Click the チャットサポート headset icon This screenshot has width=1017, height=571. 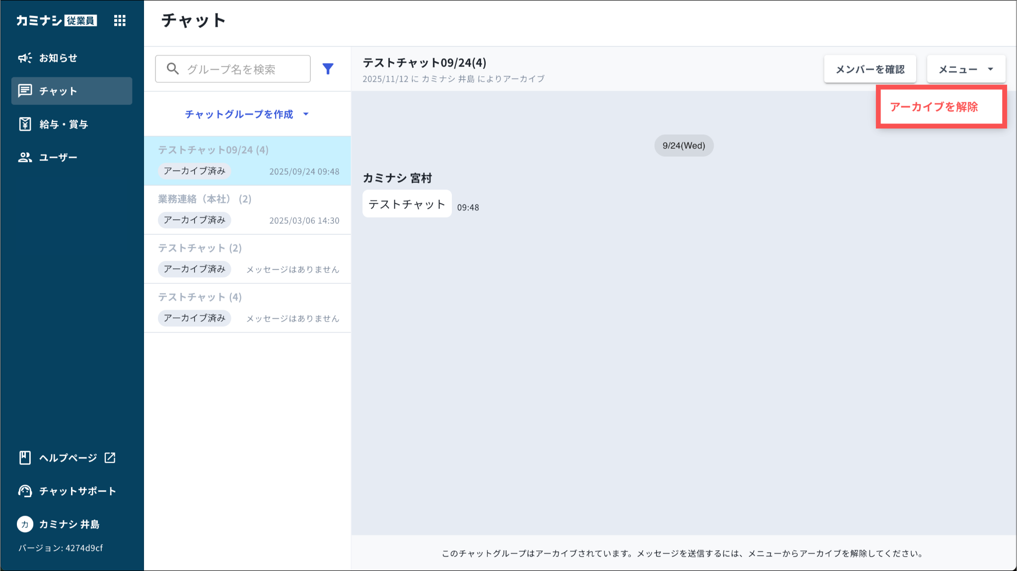[x=25, y=491]
